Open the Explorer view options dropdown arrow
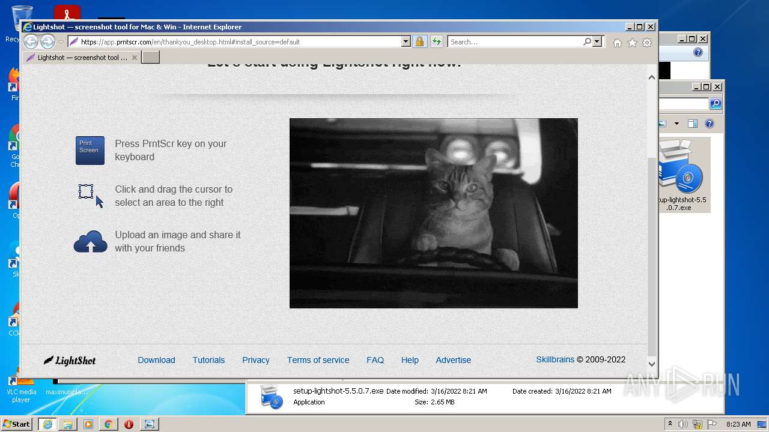The width and height of the screenshot is (769, 432). tap(676, 124)
